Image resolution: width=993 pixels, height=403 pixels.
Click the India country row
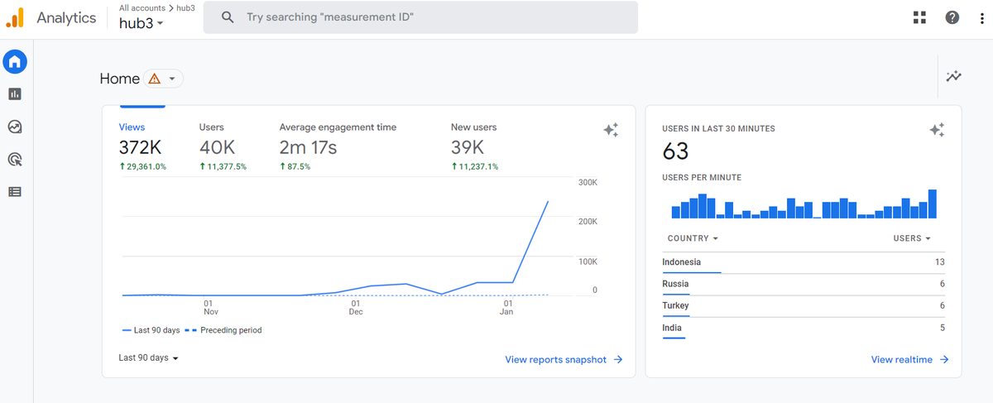pos(804,328)
